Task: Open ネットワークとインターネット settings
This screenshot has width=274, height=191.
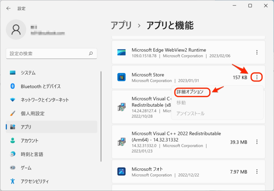Action: coord(51,100)
